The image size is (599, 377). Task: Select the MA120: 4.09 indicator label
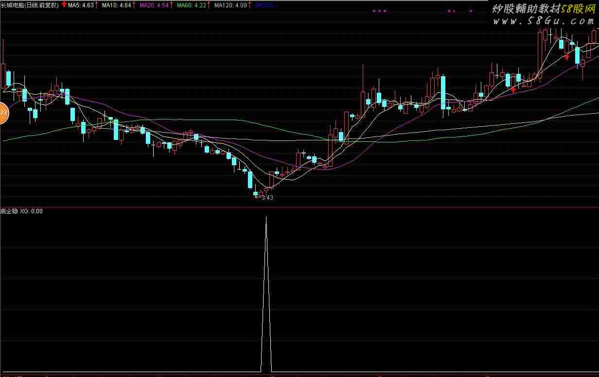230,5
